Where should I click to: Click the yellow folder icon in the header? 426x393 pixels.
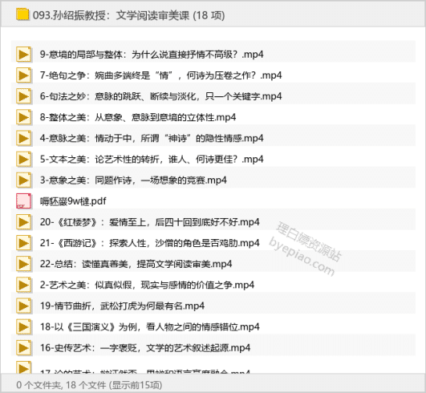22,14
